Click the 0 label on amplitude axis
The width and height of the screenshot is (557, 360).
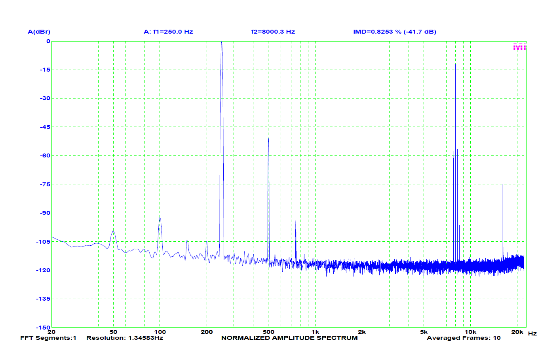[48, 41]
